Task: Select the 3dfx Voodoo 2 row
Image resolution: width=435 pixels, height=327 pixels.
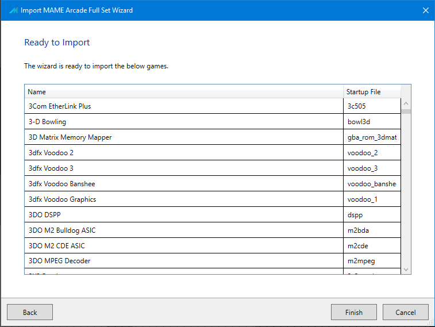Action: tap(213, 152)
